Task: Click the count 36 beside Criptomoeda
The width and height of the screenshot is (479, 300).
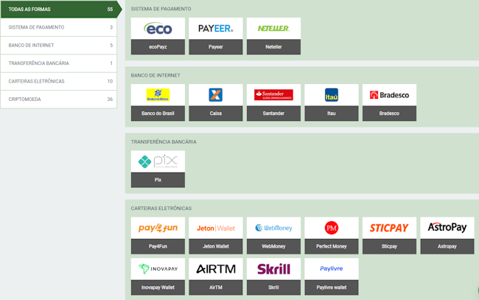Action: (110, 100)
